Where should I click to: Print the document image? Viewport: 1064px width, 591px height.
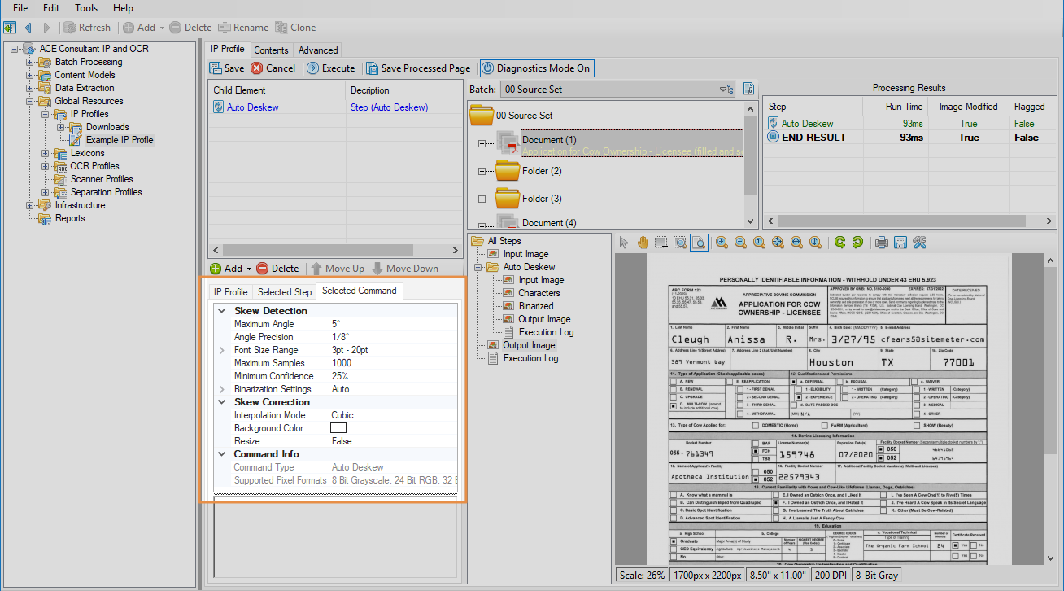[881, 242]
